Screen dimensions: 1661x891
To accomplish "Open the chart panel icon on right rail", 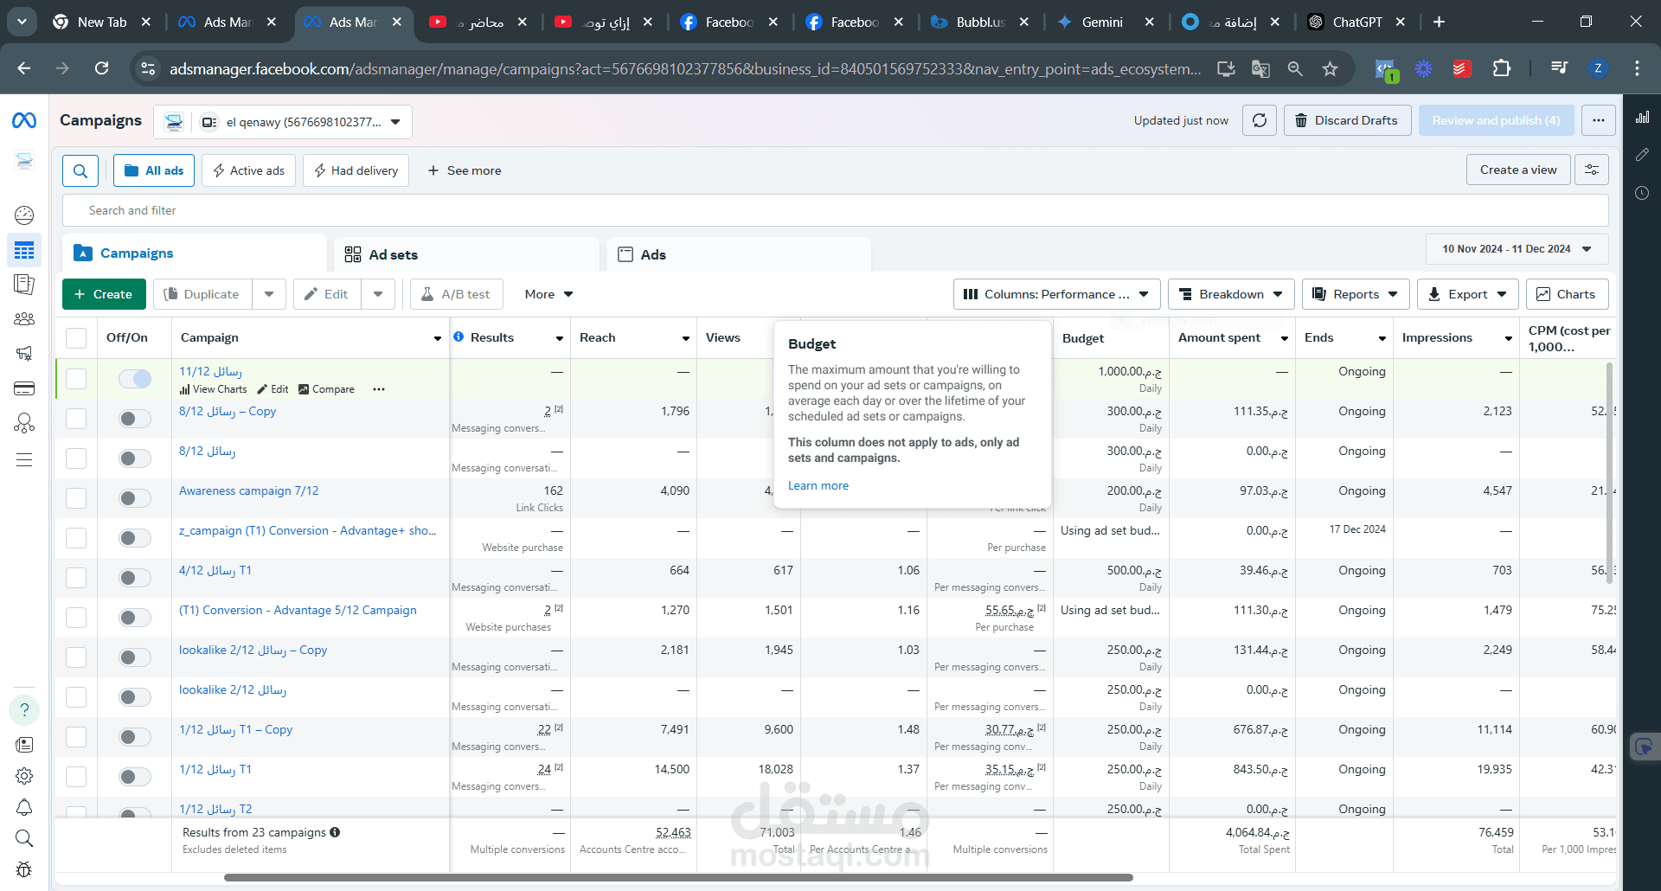I will pos(1642,117).
